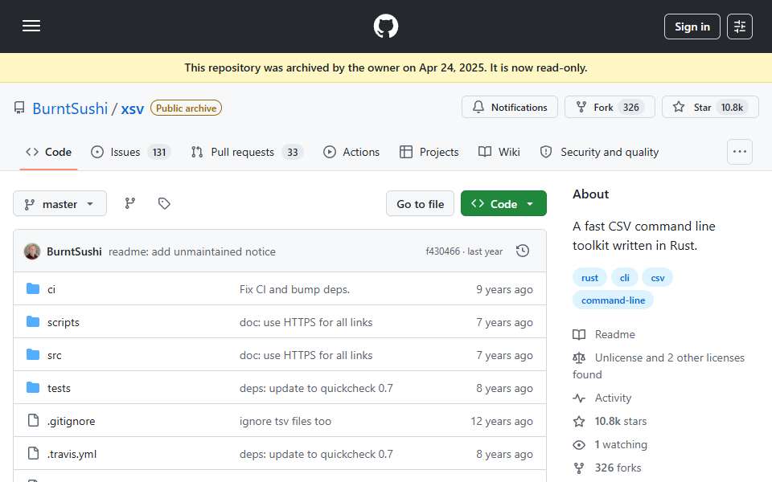Open commit 'ignore tsv files too'
This screenshot has height=482, width=772.
tap(285, 421)
